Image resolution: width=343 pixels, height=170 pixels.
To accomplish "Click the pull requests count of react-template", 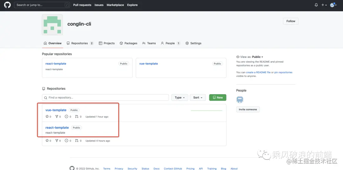I will [78, 141].
